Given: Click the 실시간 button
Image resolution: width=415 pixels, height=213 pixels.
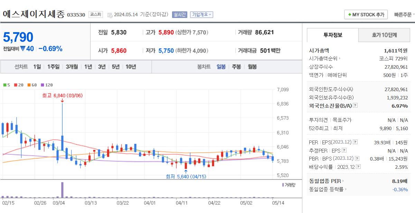Looking at the screenshot, I should (x=179, y=14).
